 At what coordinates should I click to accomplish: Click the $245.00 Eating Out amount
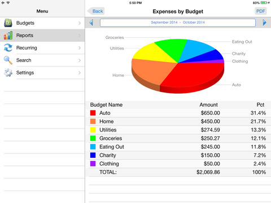(210, 147)
